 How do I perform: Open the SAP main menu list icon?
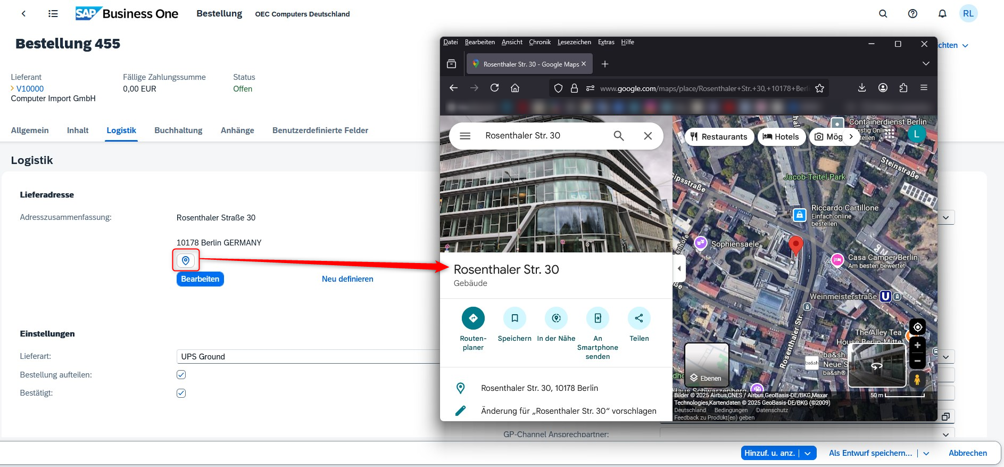(53, 14)
